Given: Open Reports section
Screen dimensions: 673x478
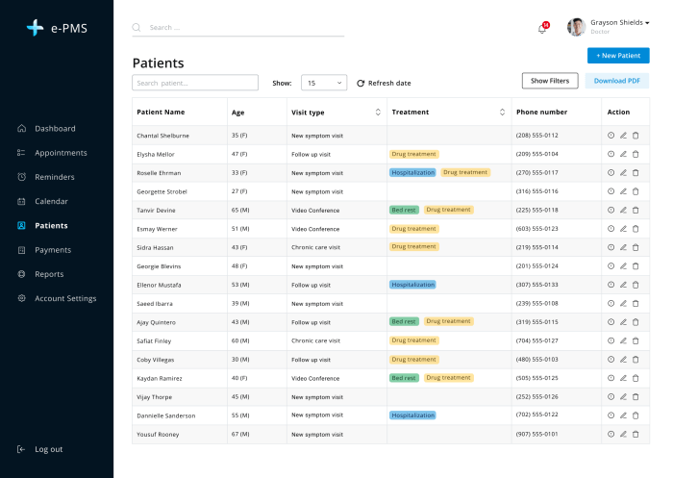Looking at the screenshot, I should (49, 274).
